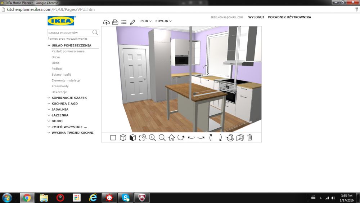Zoom in with the plus magnifier
Image resolution: width=360 pixels, height=203 pixels.
[x=152, y=137]
